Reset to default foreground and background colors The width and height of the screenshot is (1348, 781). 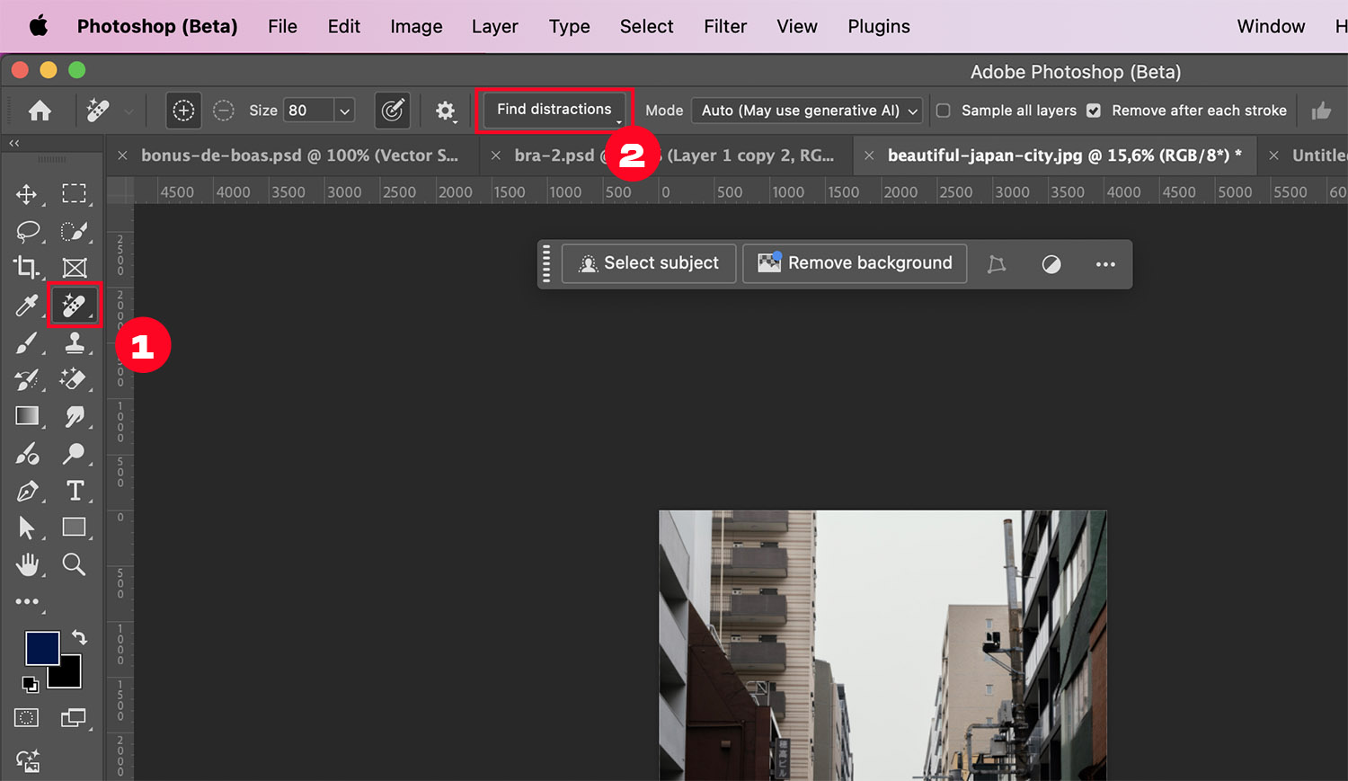[x=30, y=685]
